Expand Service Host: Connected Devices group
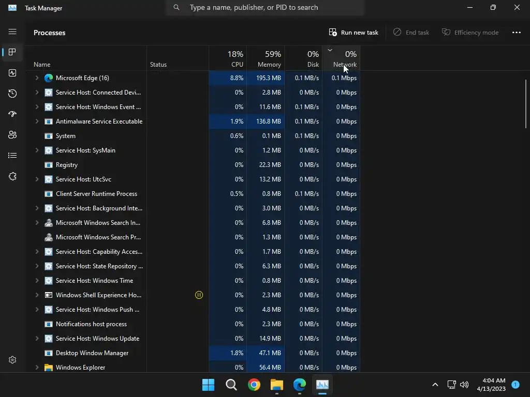This screenshot has height=397, width=530. pyautogui.click(x=37, y=93)
